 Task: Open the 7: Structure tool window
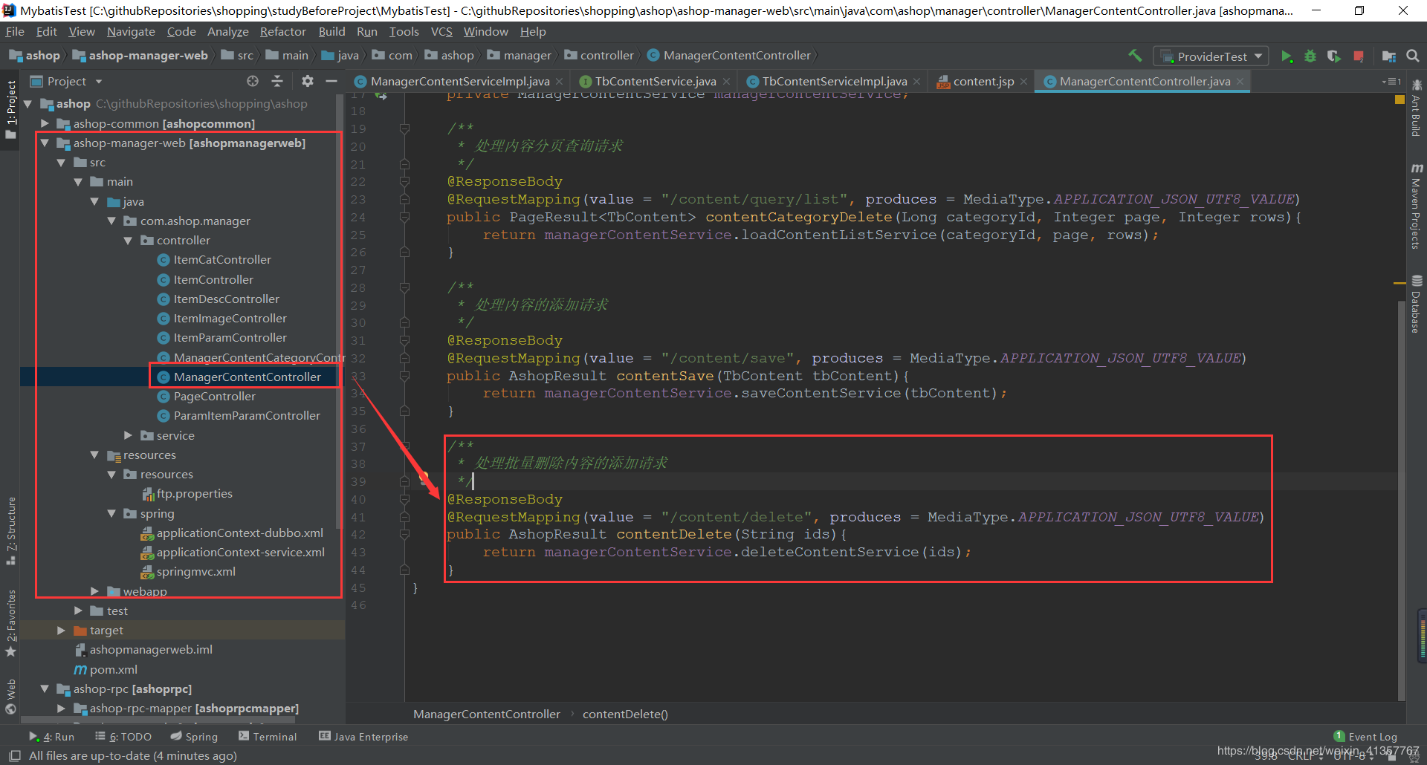click(10, 531)
